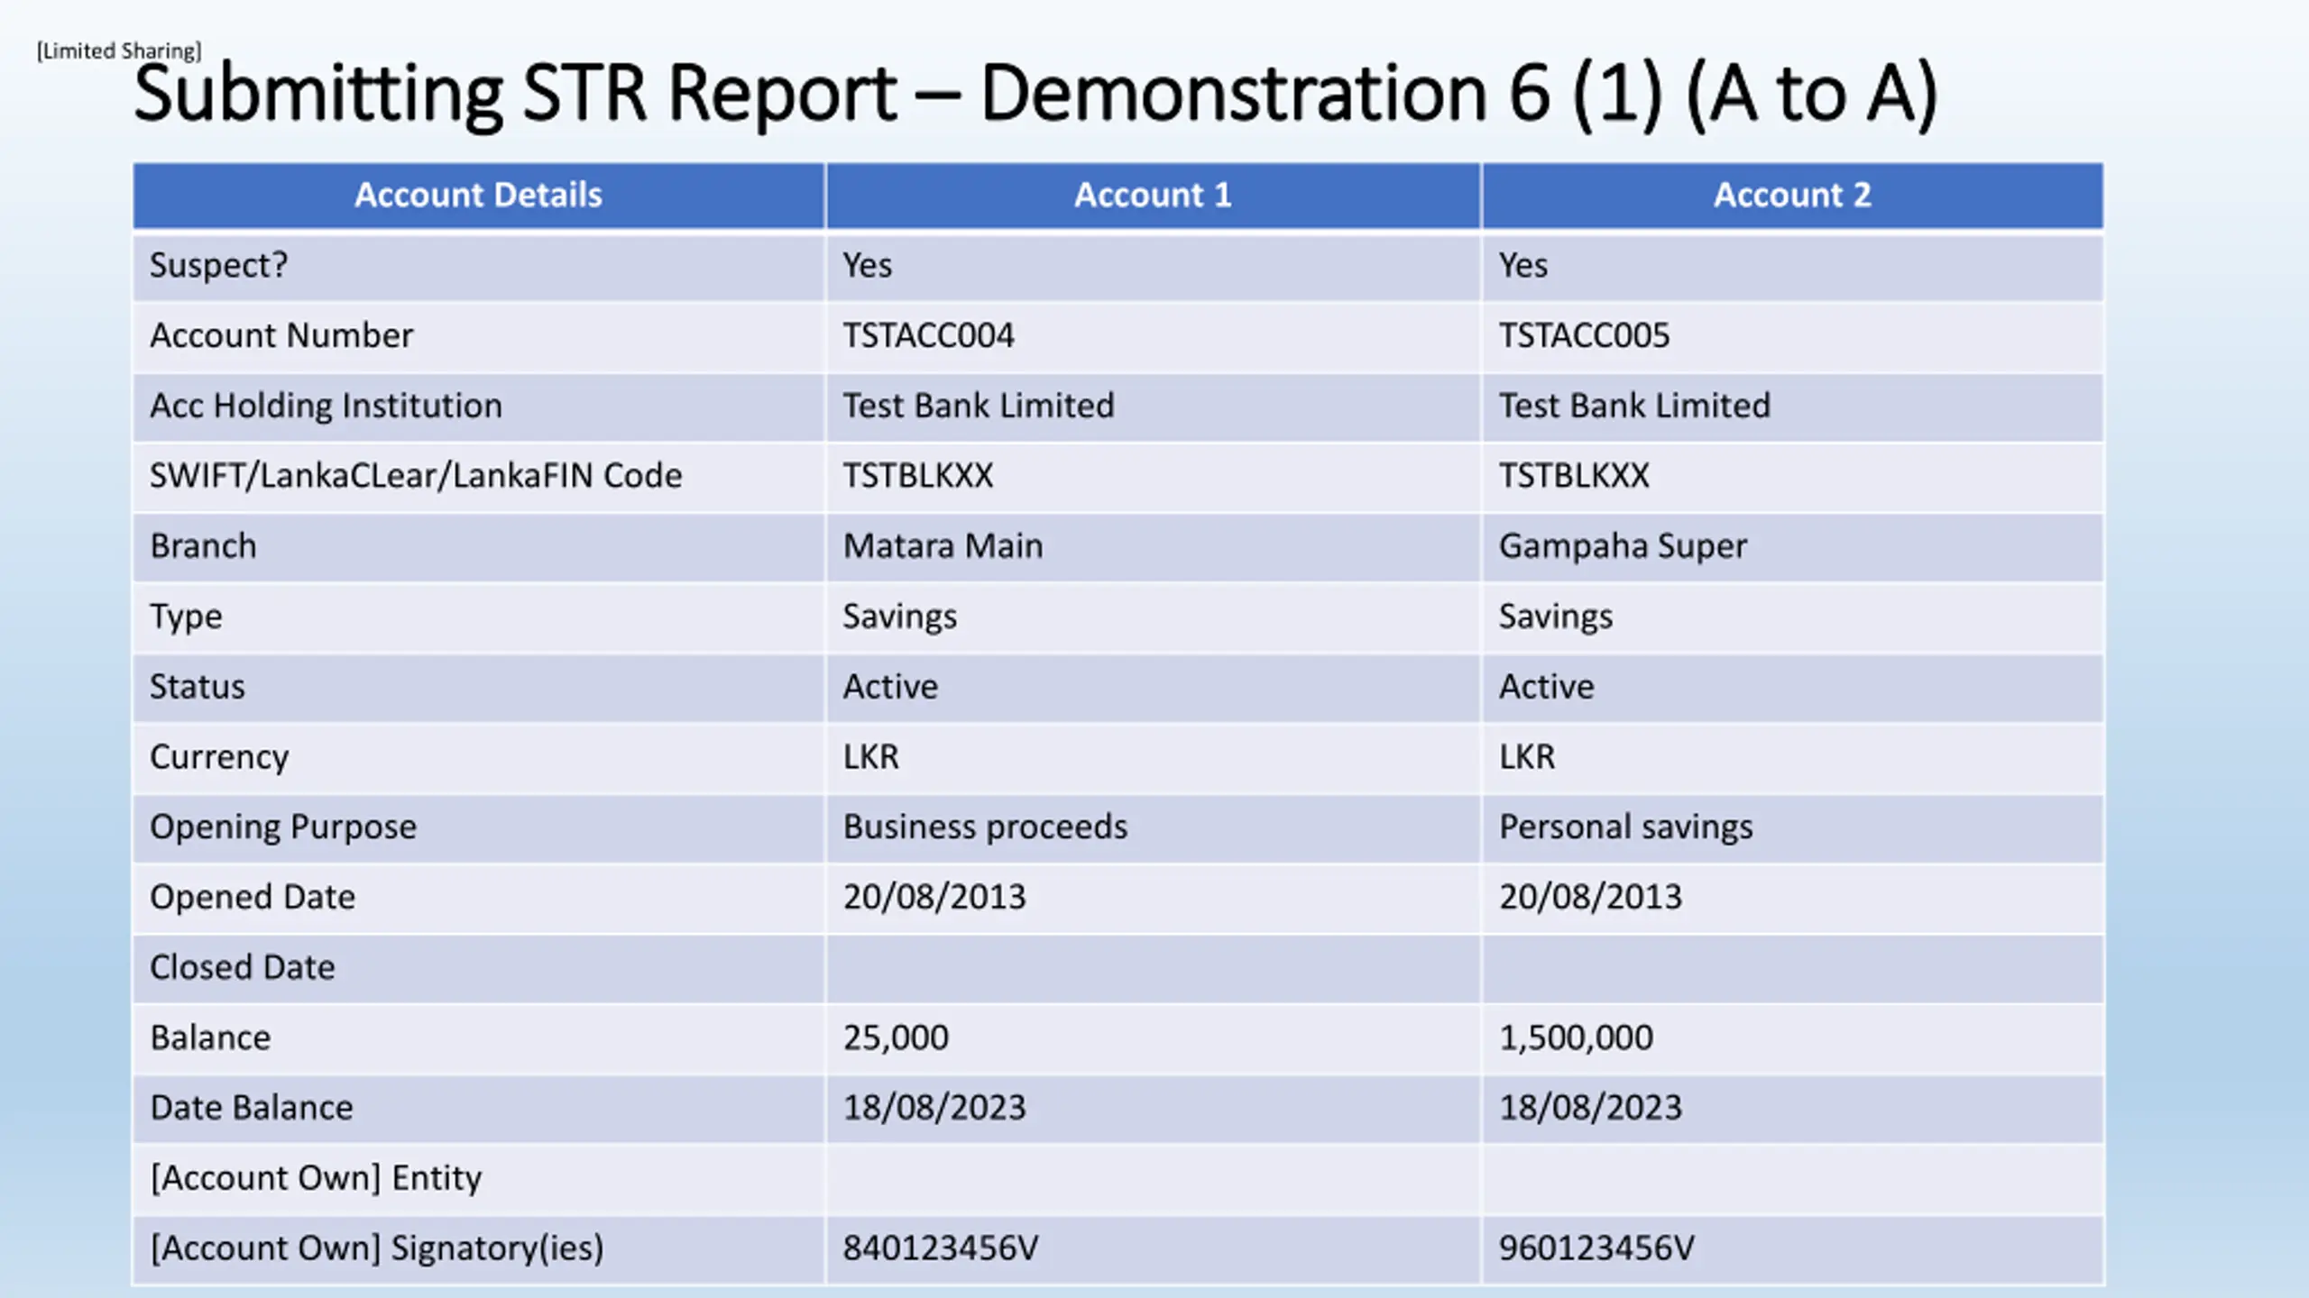The height and width of the screenshot is (1298, 2309).
Task: Select the 'Account 1' column header
Action: click(1153, 195)
